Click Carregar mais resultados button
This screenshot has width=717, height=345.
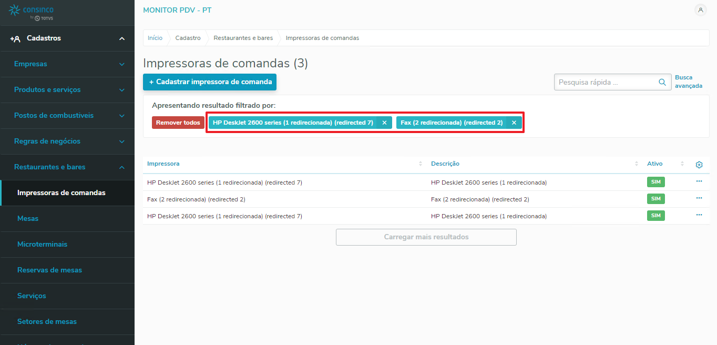tap(426, 237)
